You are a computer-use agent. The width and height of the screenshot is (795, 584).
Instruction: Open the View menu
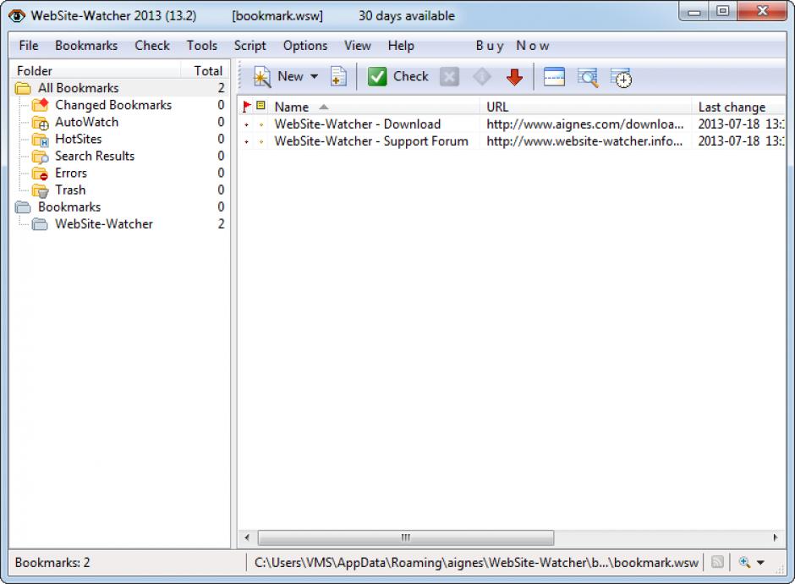(x=358, y=46)
